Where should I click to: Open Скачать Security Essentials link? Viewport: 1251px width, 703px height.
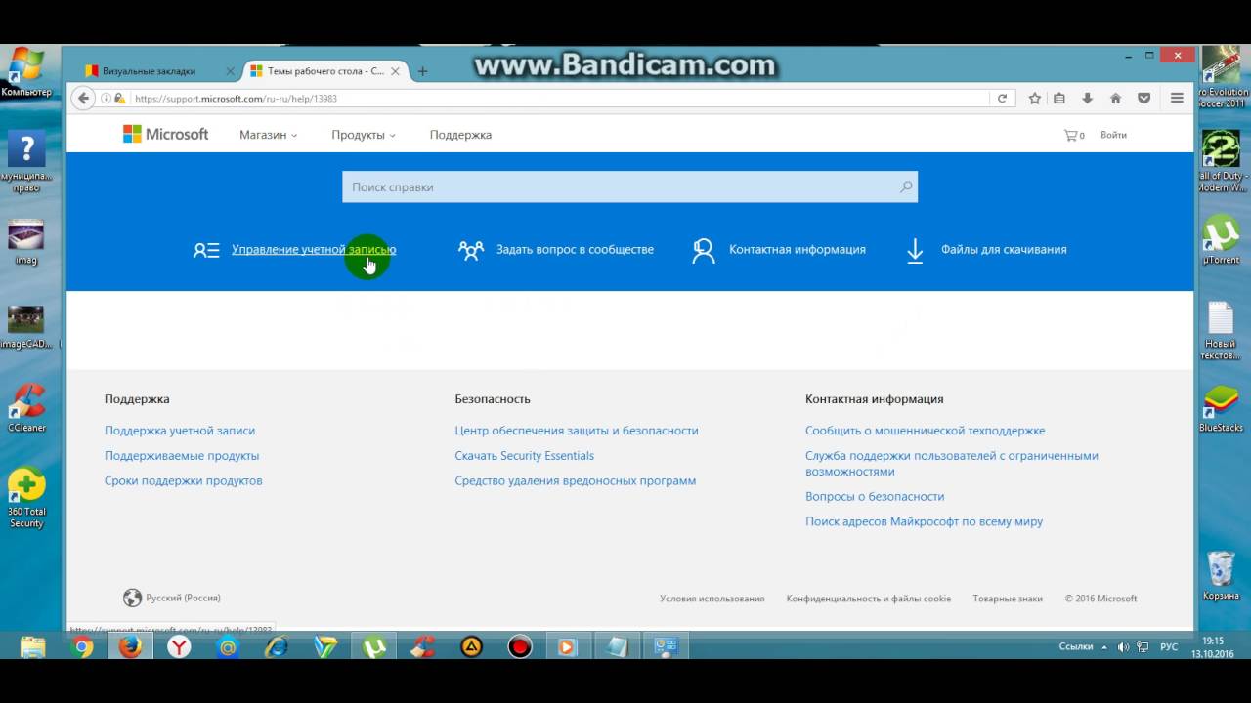(x=524, y=455)
